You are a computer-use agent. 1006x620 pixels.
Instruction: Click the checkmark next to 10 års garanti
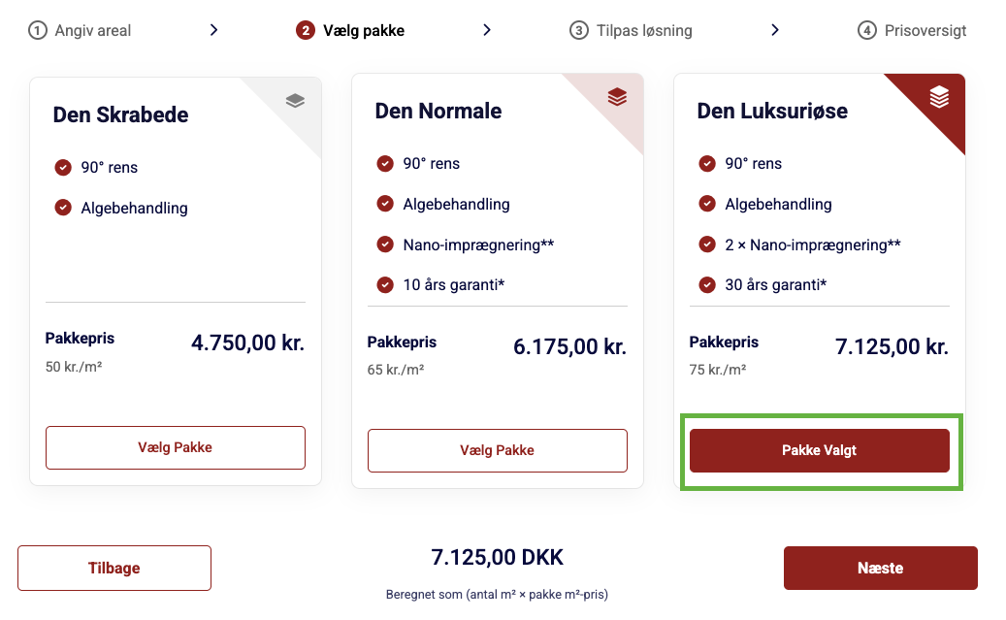(385, 285)
